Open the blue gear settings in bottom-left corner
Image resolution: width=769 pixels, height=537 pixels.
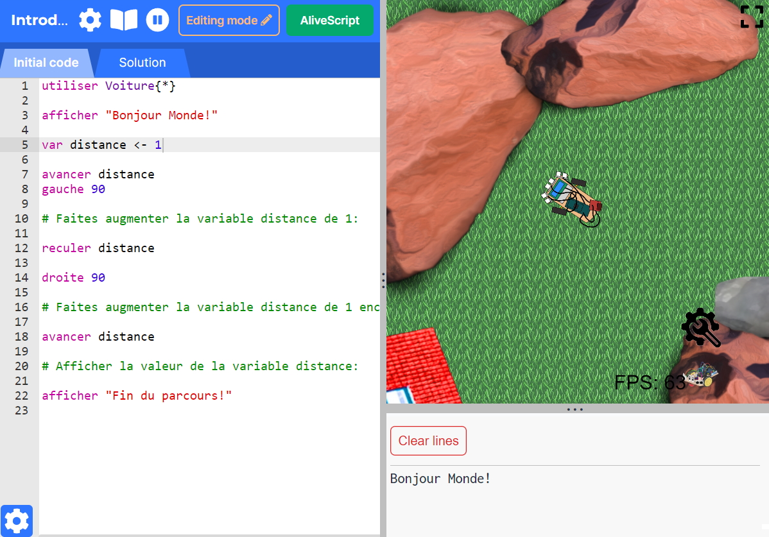pos(17,521)
